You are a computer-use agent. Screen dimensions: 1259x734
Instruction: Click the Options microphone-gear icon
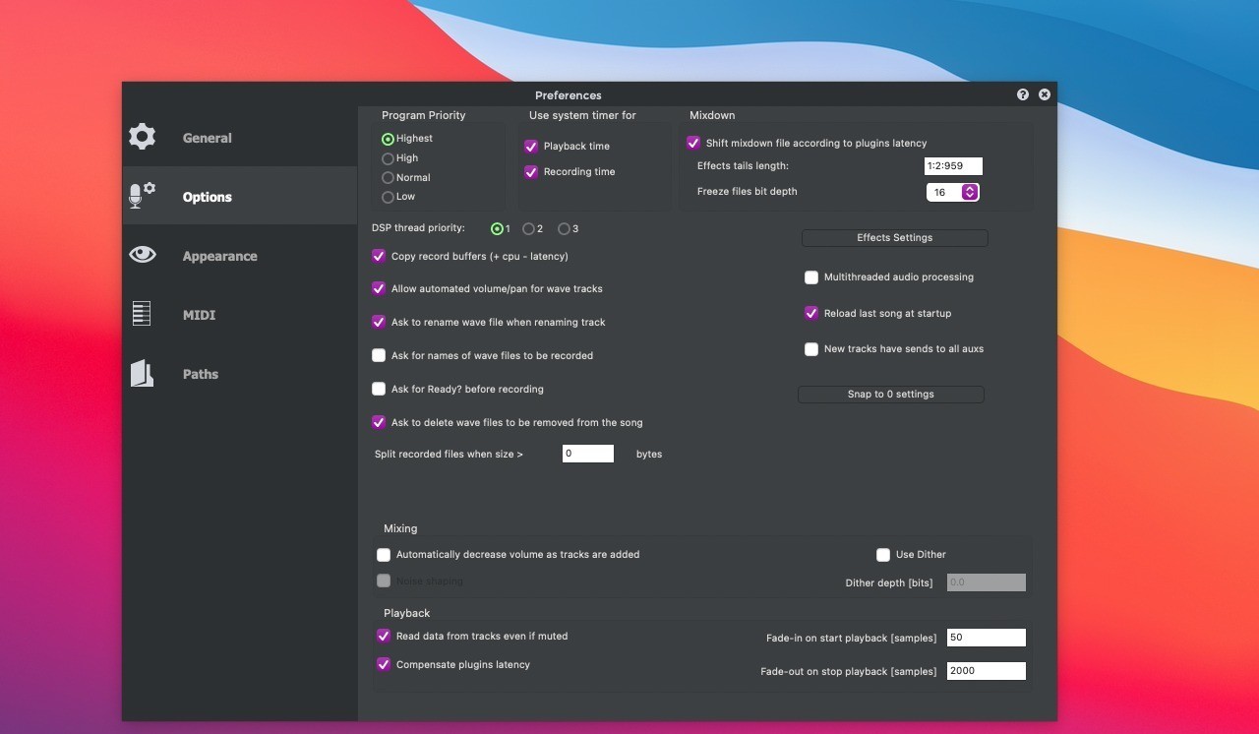tap(143, 196)
